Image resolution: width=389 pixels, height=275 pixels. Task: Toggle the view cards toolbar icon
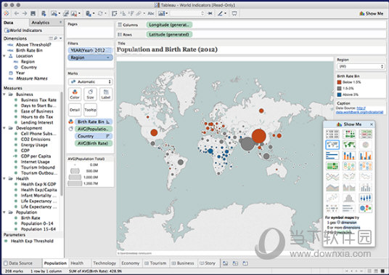[x=162, y=13]
